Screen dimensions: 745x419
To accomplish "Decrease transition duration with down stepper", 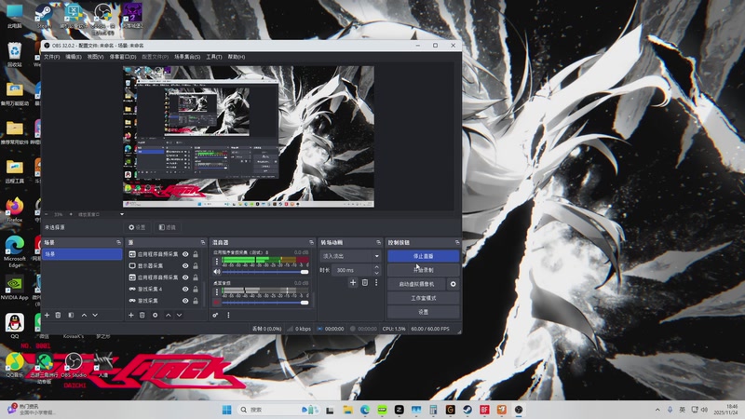I will coord(377,273).
